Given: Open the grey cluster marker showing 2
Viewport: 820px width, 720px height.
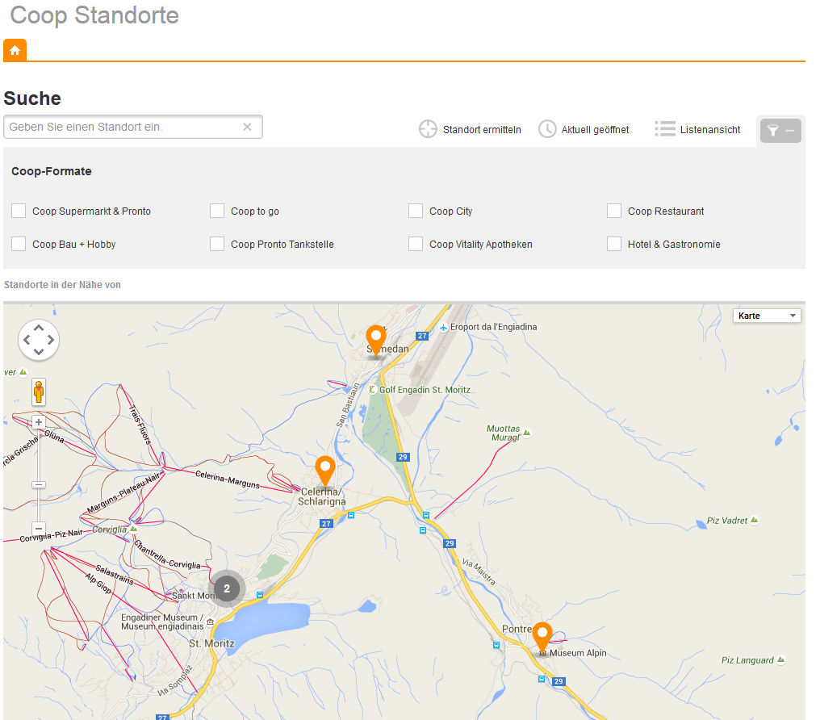Looking at the screenshot, I should click(x=227, y=588).
